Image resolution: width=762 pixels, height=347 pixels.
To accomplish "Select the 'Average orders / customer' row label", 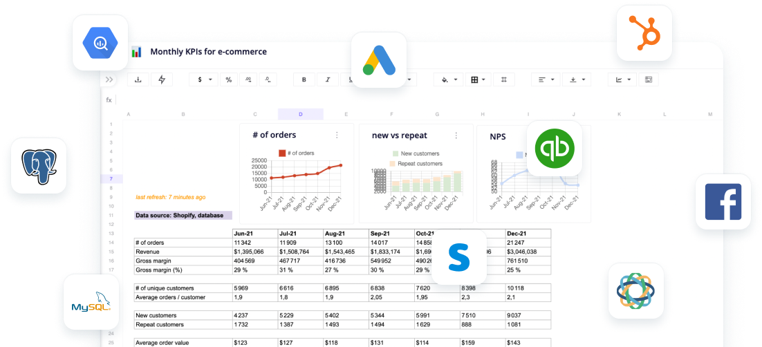I will [x=183, y=297].
